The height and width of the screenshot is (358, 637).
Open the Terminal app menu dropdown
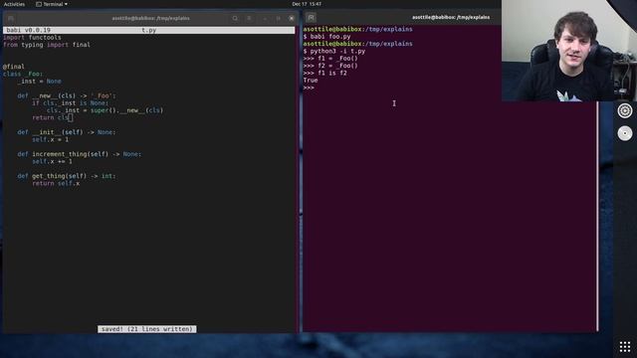pos(52,4)
